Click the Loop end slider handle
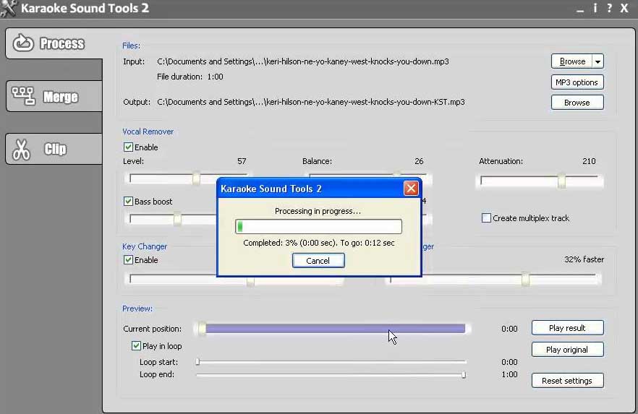This screenshot has height=414, width=638. (464, 374)
